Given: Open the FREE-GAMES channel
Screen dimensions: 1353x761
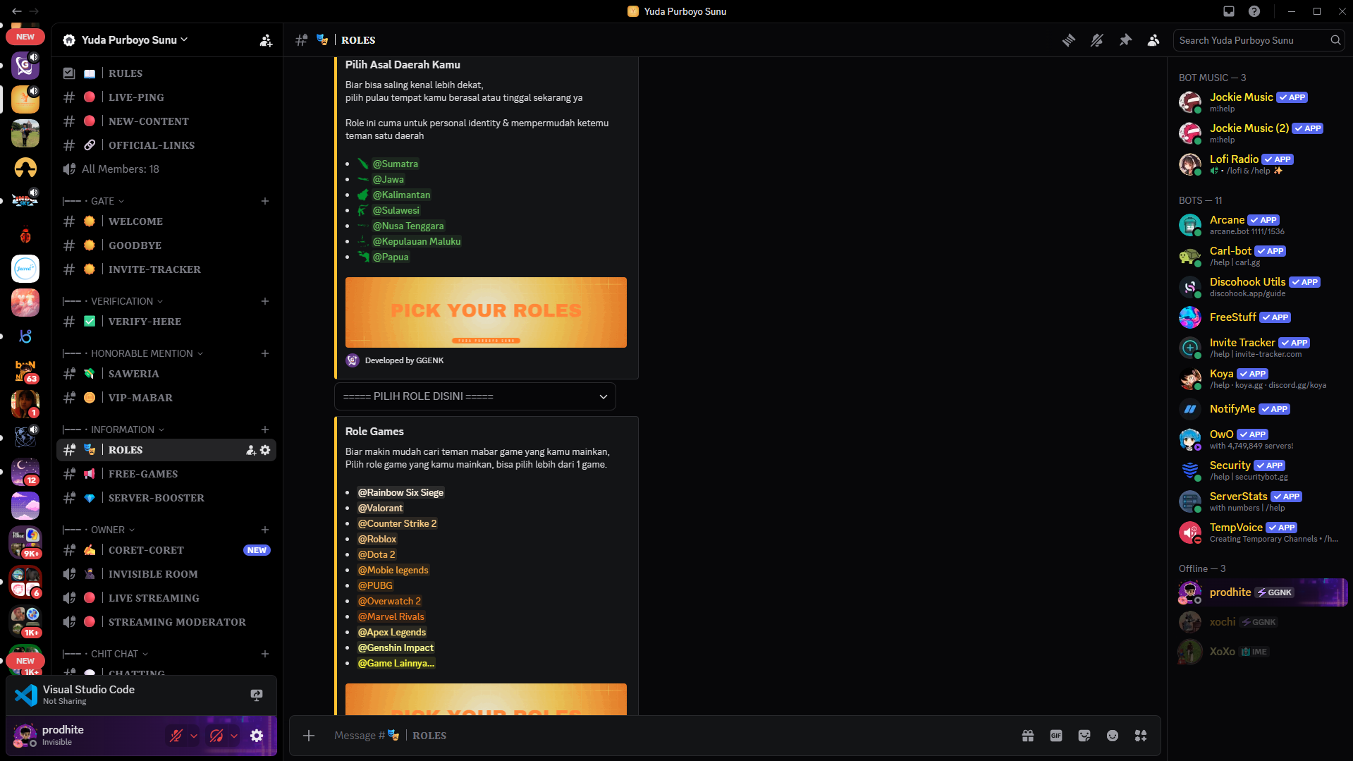Looking at the screenshot, I should click(166, 474).
